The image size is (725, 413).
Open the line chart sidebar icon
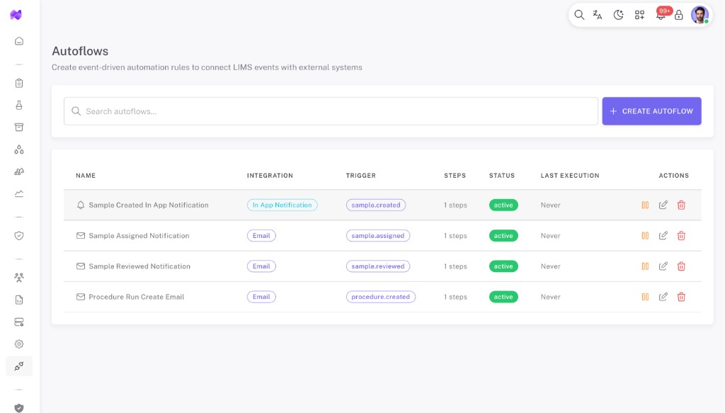pyautogui.click(x=19, y=194)
